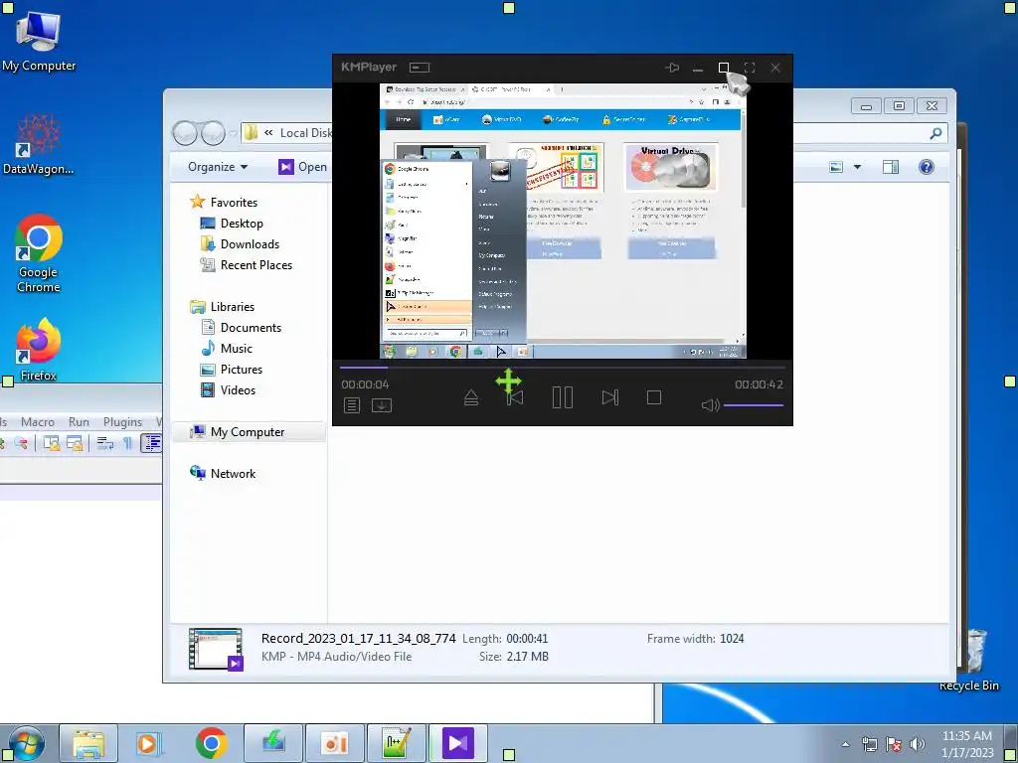Screen dimensions: 1018x763
Task: Go to the previous track in KMPlayer
Action: click(x=516, y=397)
